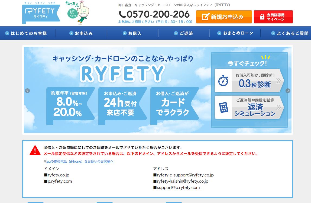Click the お借入・ご返済等に関して notice line
This screenshot has width=311, height=203.
click(113, 148)
